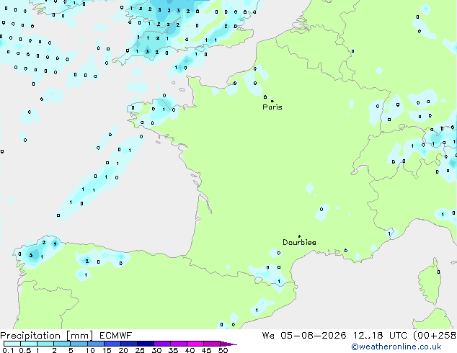Click the Dourbies marker dot

coord(299,236)
